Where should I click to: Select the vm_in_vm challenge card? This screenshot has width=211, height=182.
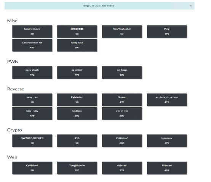point(122,113)
